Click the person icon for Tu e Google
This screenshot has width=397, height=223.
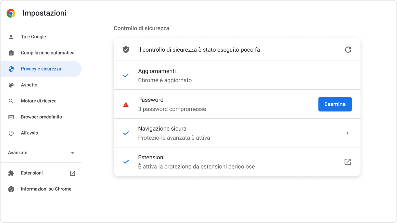[11, 37]
